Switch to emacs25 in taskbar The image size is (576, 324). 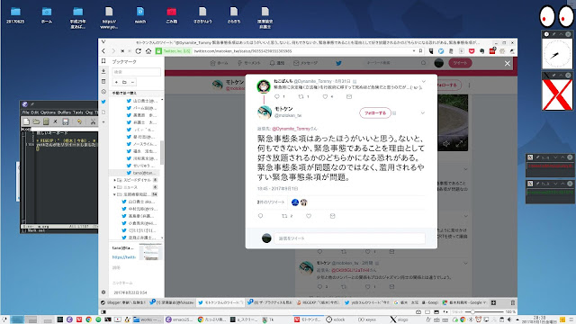(179, 319)
